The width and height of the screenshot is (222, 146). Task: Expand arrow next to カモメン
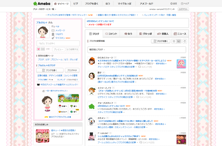[x=107, y=118]
